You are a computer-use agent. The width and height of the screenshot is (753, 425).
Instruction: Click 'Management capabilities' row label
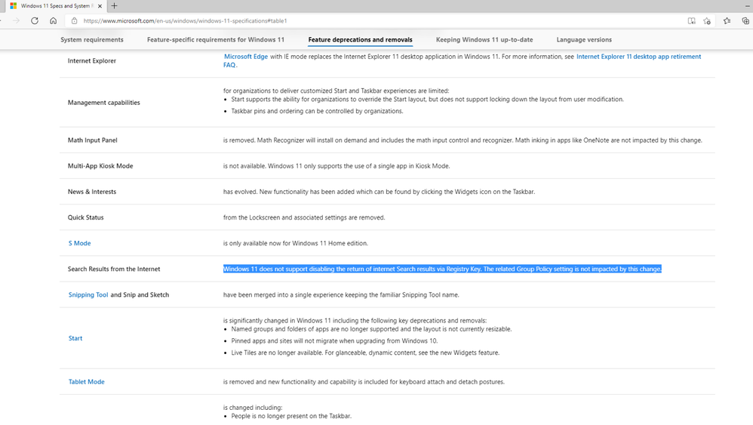103,103
